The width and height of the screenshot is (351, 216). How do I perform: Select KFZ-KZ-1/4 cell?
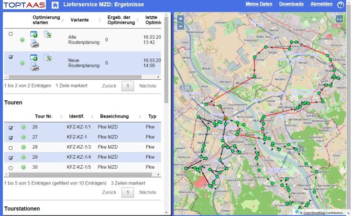pos(79,157)
